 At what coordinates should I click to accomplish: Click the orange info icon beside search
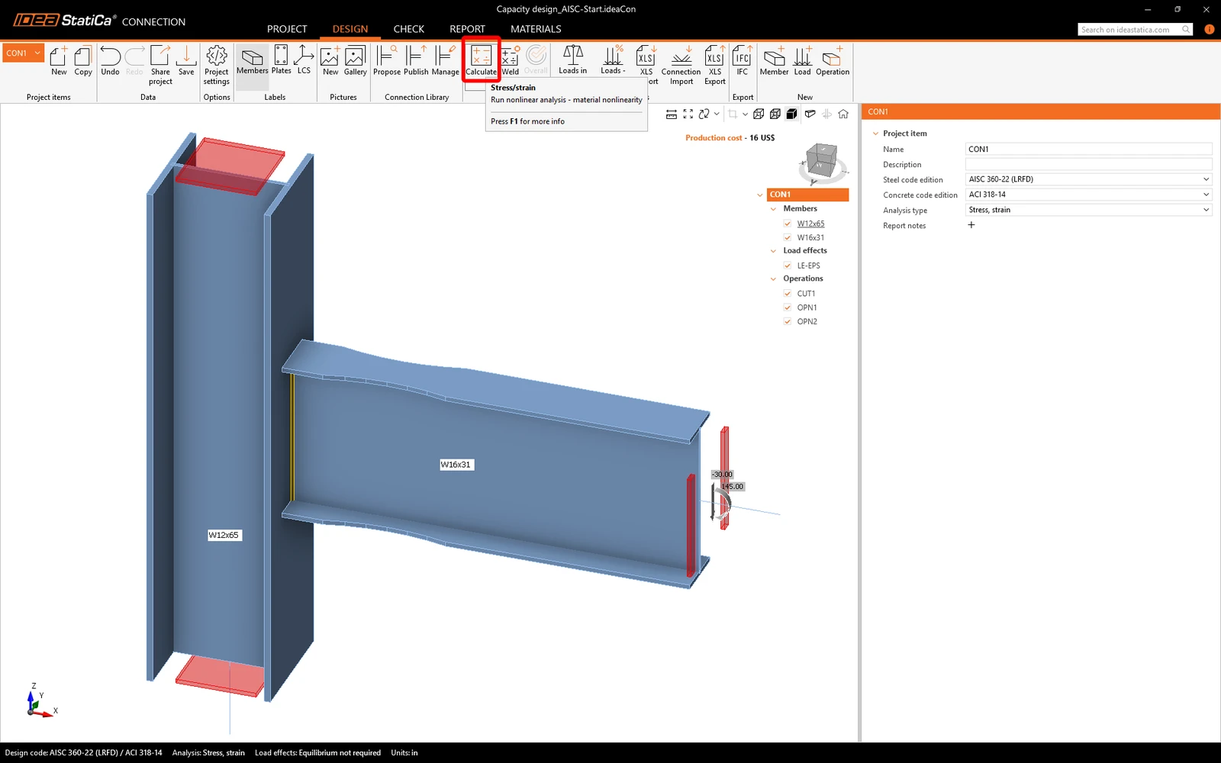click(1209, 30)
